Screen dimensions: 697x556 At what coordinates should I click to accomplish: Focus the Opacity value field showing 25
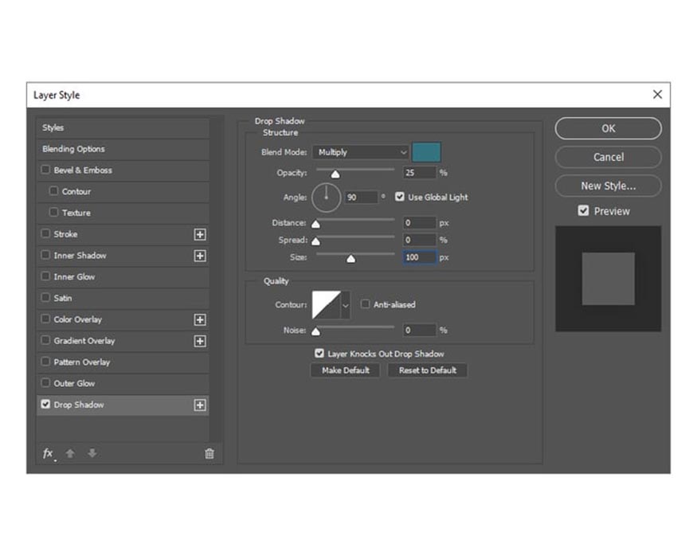point(420,173)
